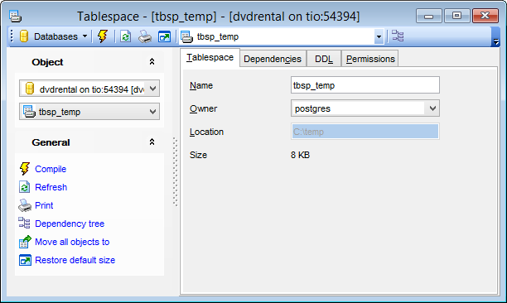Switch to the Dependencies tab

coord(273,59)
